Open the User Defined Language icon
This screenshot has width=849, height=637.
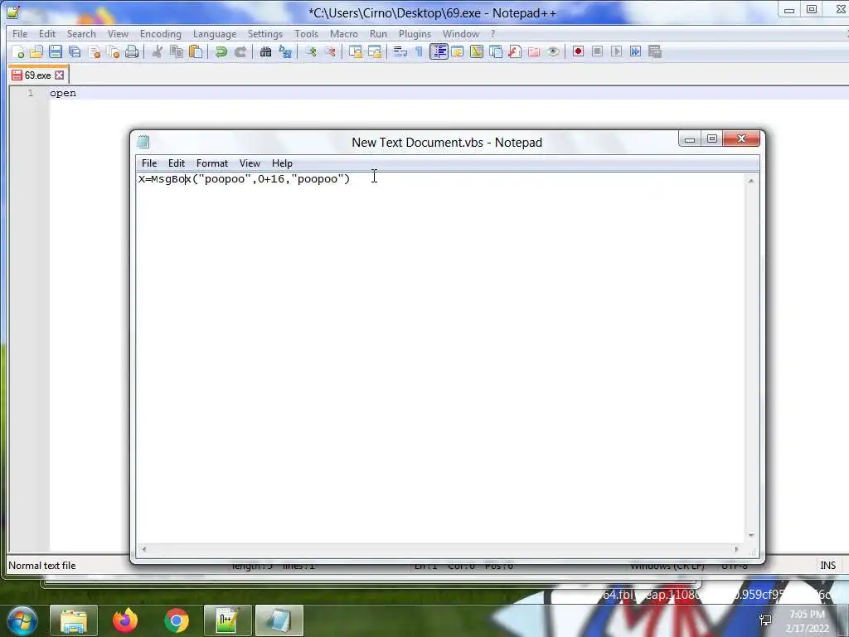458,52
